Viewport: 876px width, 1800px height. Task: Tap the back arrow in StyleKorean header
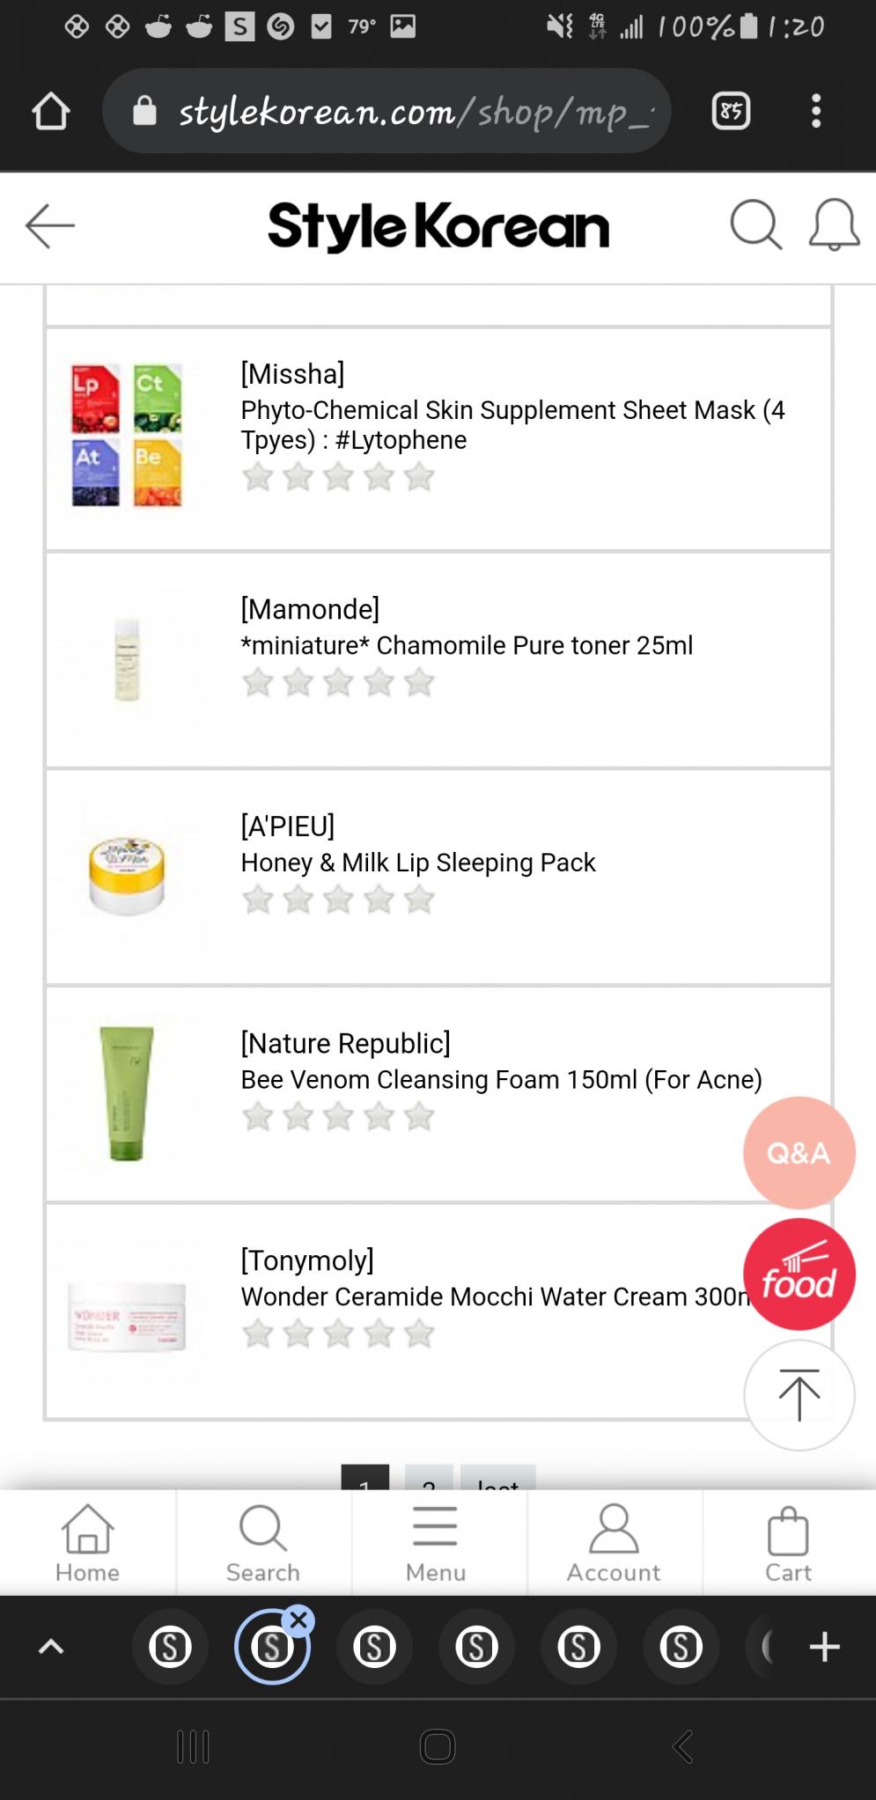click(x=50, y=226)
